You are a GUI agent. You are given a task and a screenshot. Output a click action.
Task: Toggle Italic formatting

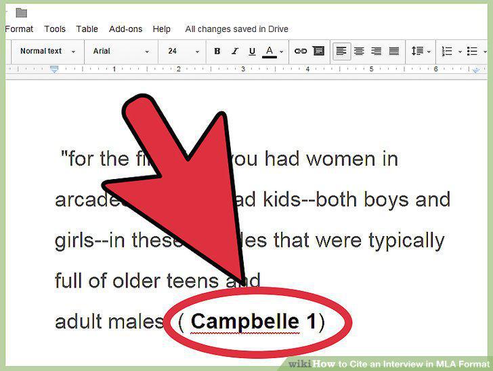coord(234,51)
